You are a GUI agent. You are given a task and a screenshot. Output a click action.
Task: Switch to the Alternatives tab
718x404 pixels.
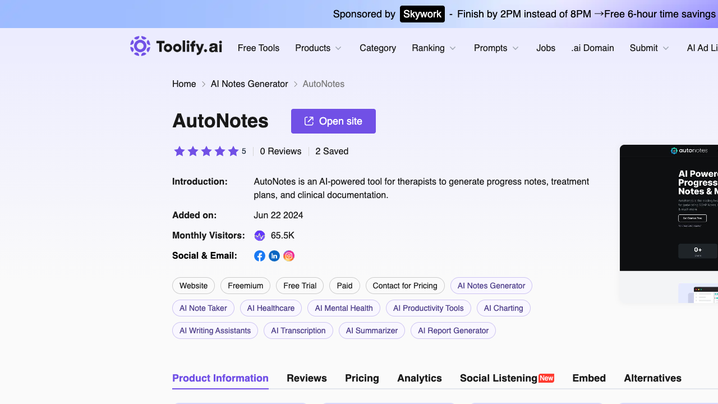click(x=653, y=378)
